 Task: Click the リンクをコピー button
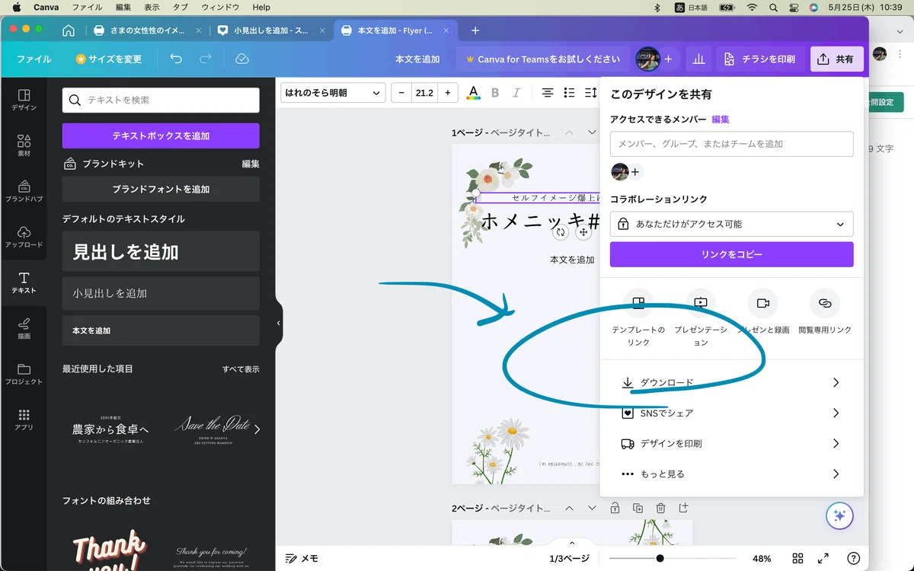pos(731,254)
